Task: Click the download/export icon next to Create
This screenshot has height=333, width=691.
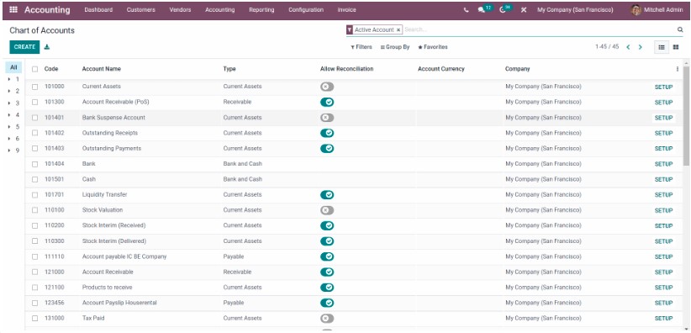Action: pos(47,47)
